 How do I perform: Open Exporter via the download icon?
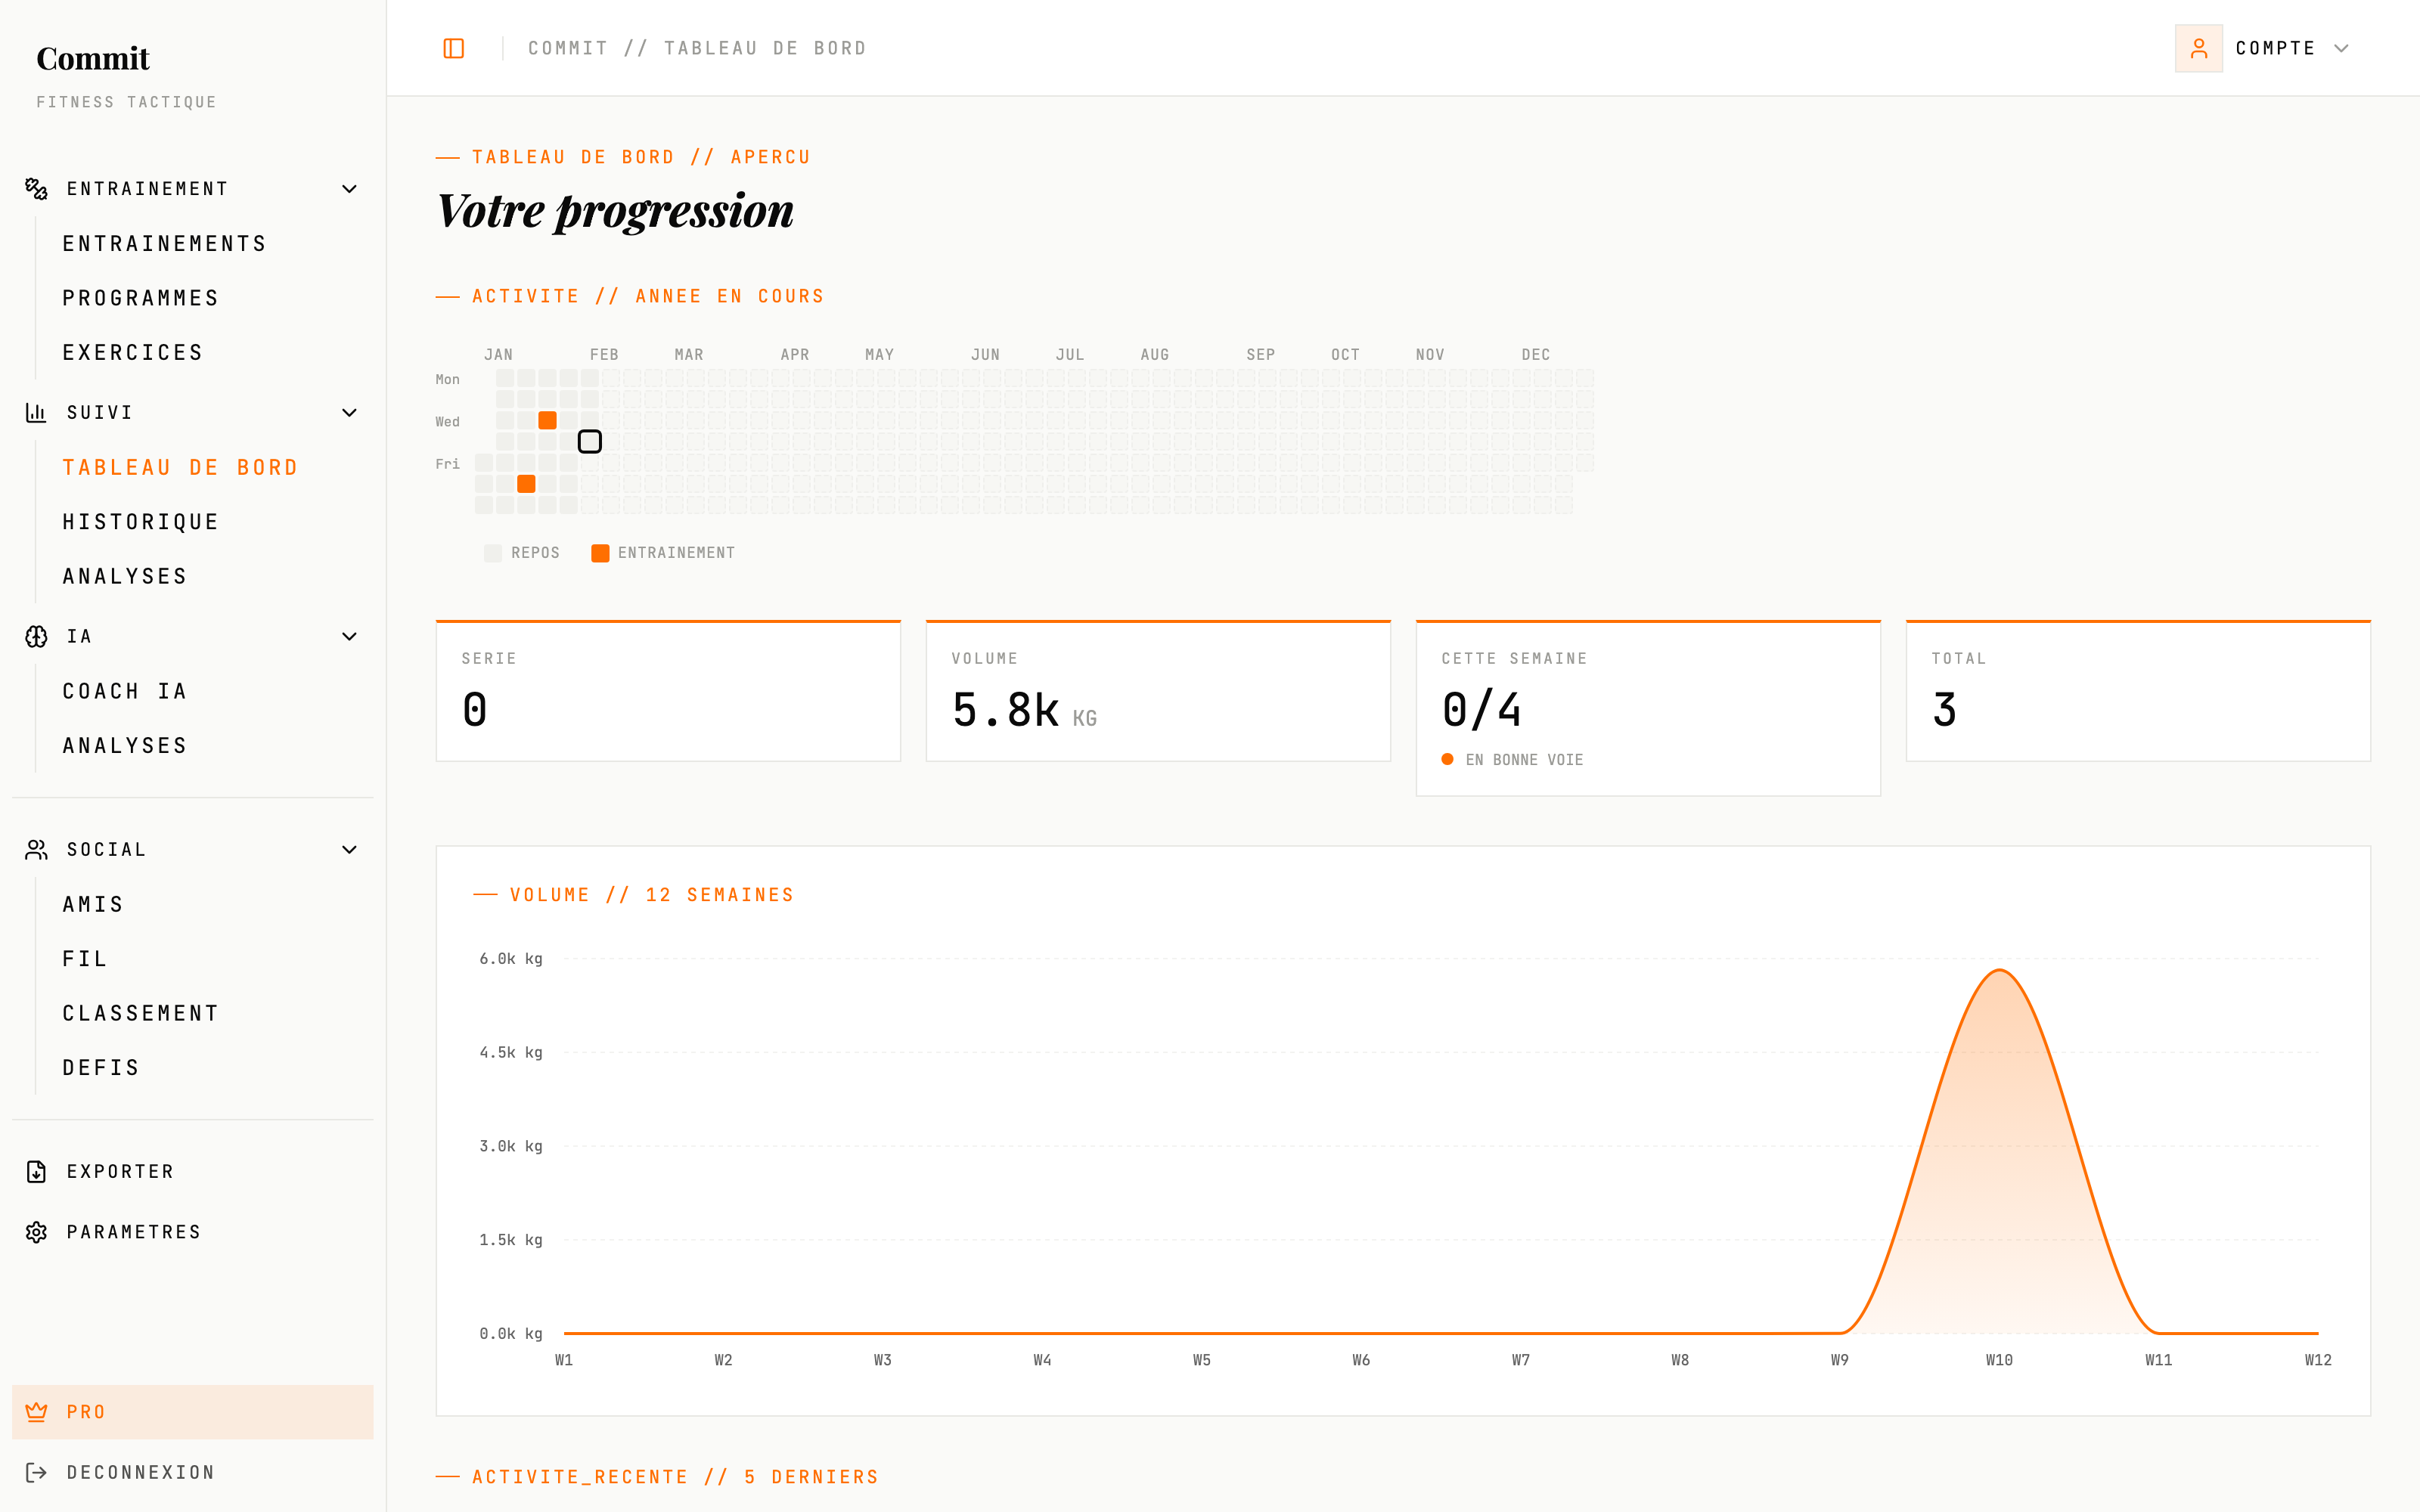[x=35, y=1171]
